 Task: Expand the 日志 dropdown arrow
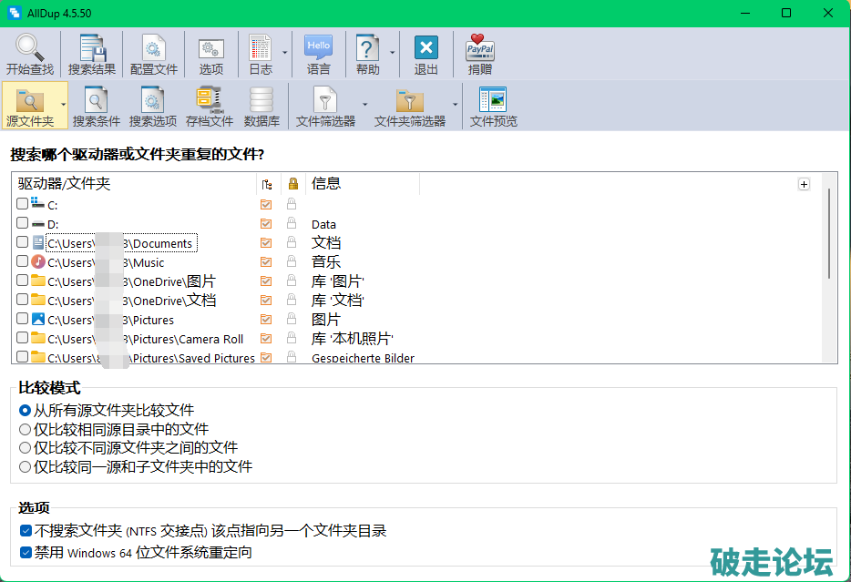coord(284,53)
